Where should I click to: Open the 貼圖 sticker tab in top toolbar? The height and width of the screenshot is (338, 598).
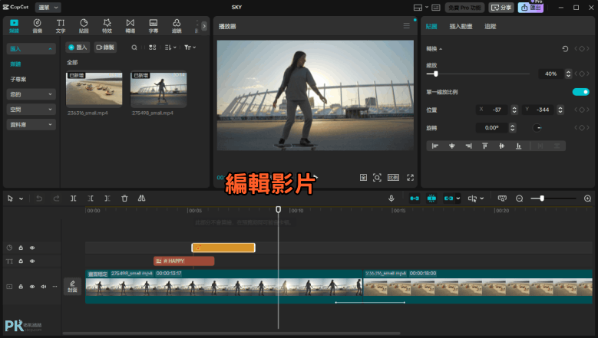84,26
